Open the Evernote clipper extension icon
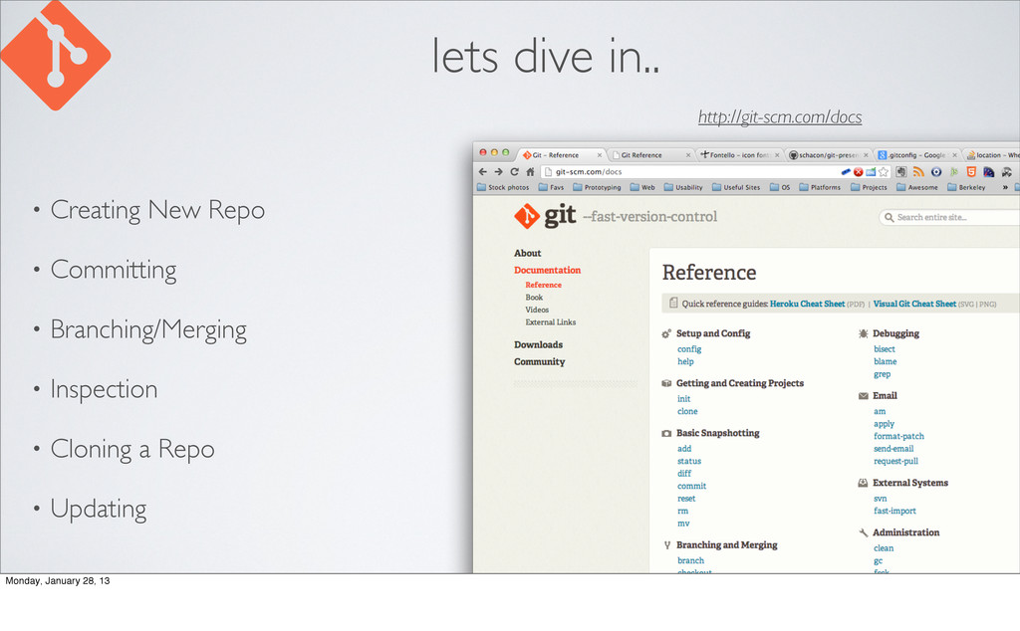1020x631 pixels. click(900, 172)
